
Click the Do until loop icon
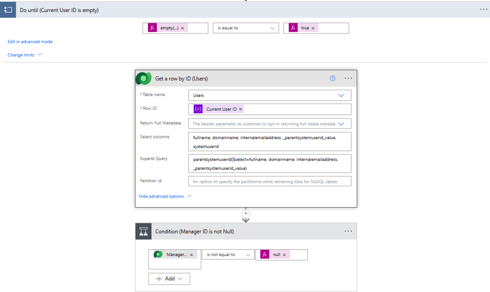coord(8,10)
